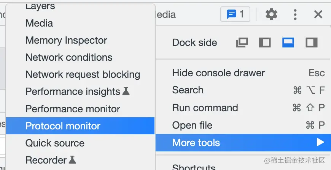Select Protocol monitor from the submenu
This screenshot has width=331, height=170.
63,126
